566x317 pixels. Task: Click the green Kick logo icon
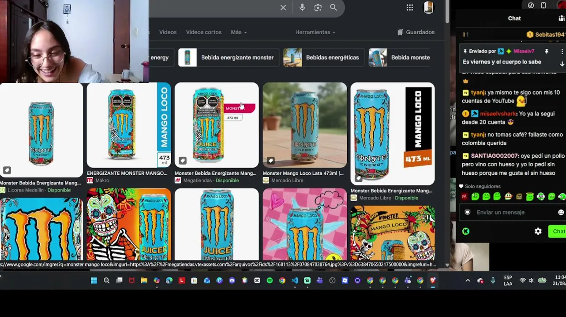tap(466, 231)
